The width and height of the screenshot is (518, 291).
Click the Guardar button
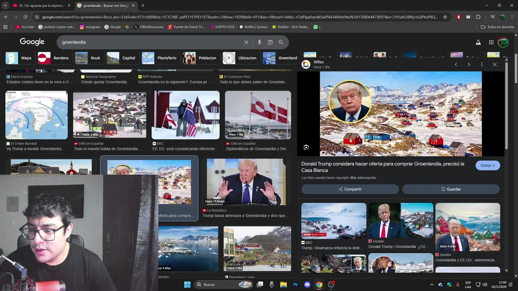451,189
